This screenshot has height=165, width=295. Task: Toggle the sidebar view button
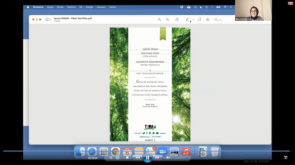[x=47, y=19]
